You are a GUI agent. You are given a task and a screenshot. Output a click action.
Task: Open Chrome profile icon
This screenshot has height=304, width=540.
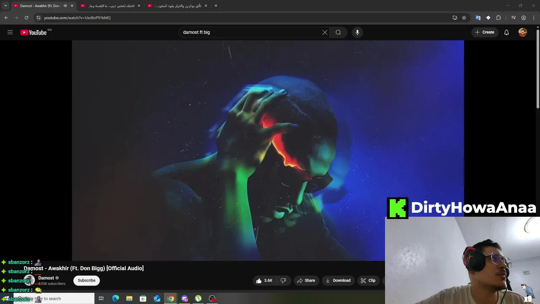[x=524, y=18]
